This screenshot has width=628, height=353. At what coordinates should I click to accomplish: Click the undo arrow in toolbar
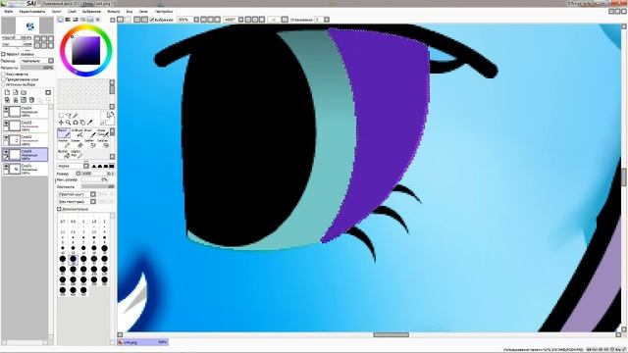pyautogui.click(x=121, y=20)
